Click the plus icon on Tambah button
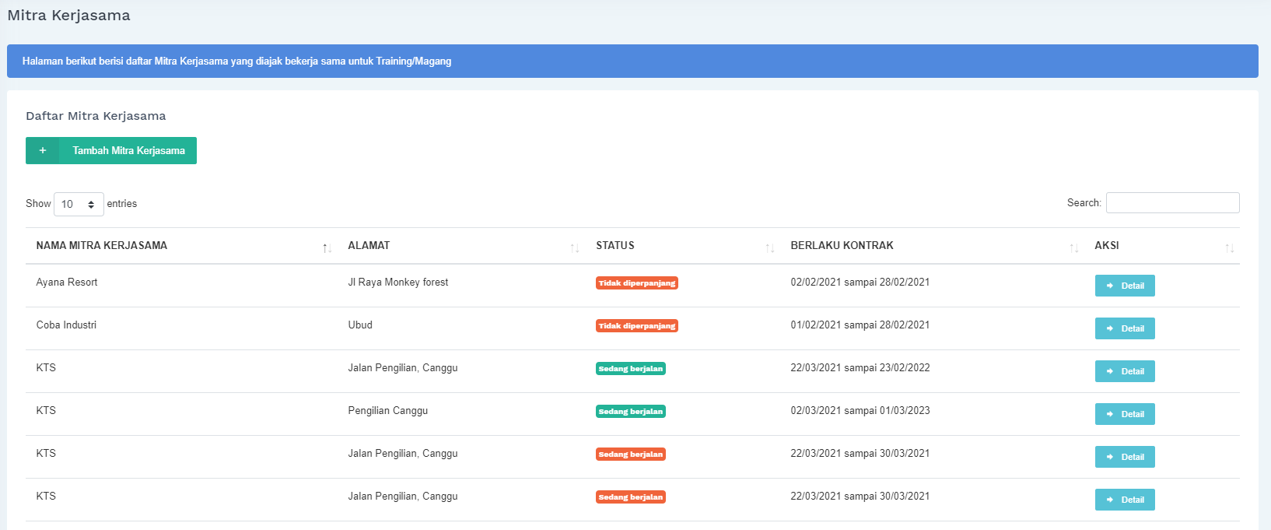 43,151
